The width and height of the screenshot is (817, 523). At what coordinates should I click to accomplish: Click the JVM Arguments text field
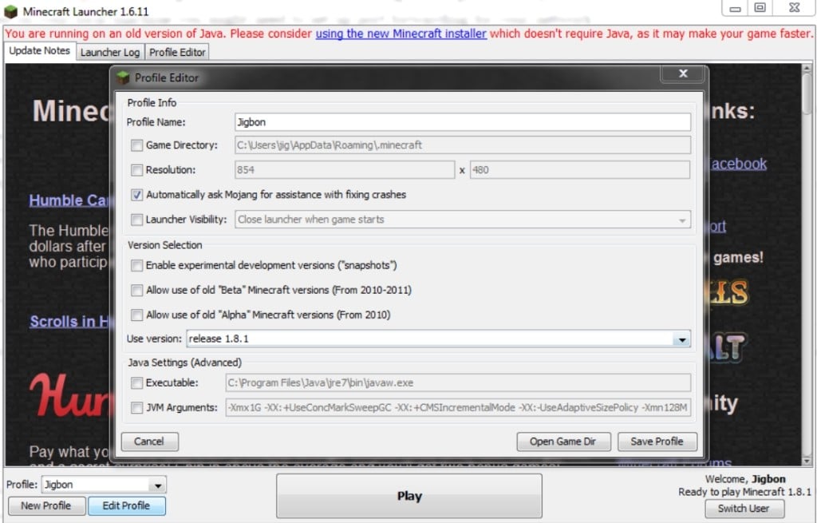tap(458, 408)
